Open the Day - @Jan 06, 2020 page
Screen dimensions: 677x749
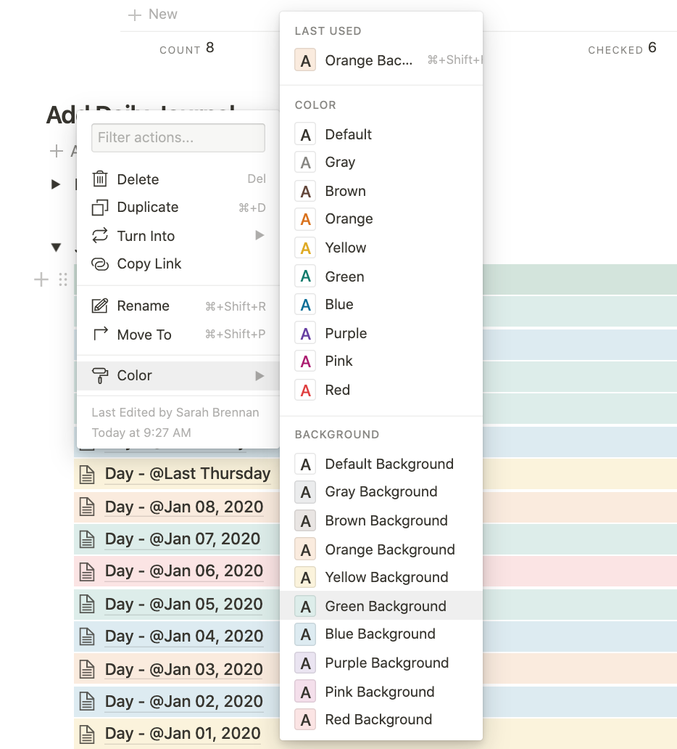pyautogui.click(x=184, y=570)
